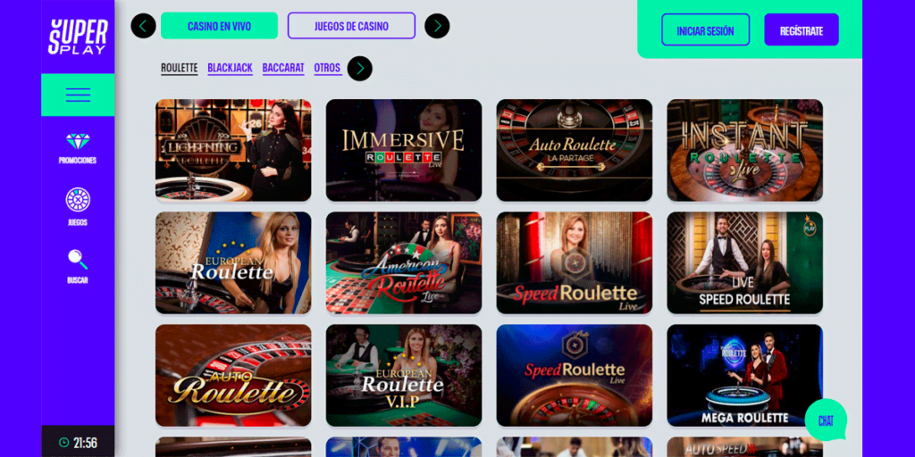Expand more categories arrow after Otros
The height and width of the screenshot is (457, 915).
point(359,68)
